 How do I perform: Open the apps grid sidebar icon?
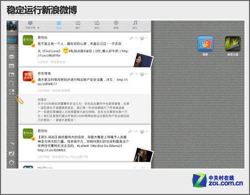11,92
